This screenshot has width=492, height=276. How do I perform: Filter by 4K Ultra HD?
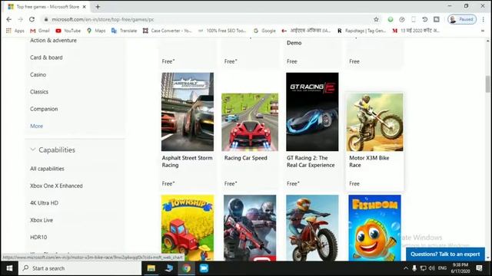pyautogui.click(x=45, y=202)
